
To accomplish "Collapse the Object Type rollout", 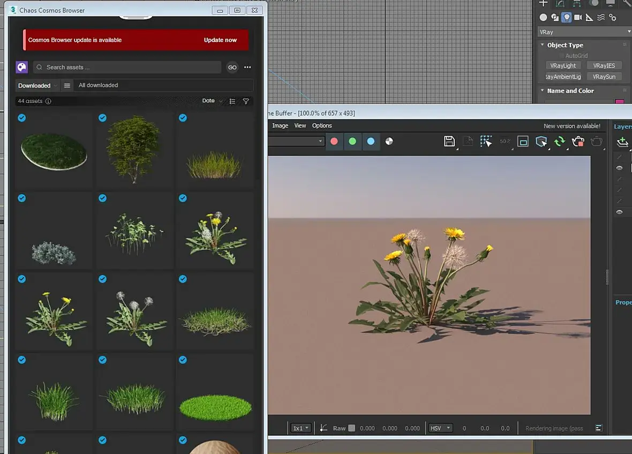I will click(x=565, y=45).
